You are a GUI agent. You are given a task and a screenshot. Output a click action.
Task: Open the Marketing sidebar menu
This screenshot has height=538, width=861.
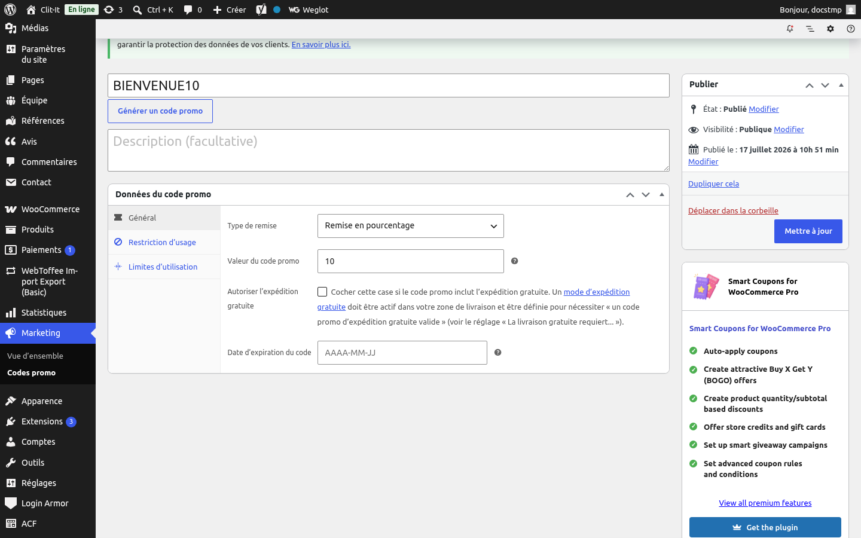tap(48, 333)
